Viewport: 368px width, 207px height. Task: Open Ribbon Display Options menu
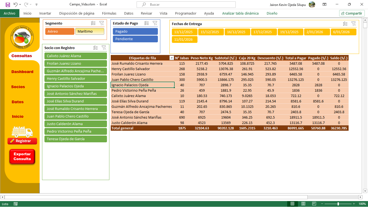pyautogui.click(x=325, y=5)
